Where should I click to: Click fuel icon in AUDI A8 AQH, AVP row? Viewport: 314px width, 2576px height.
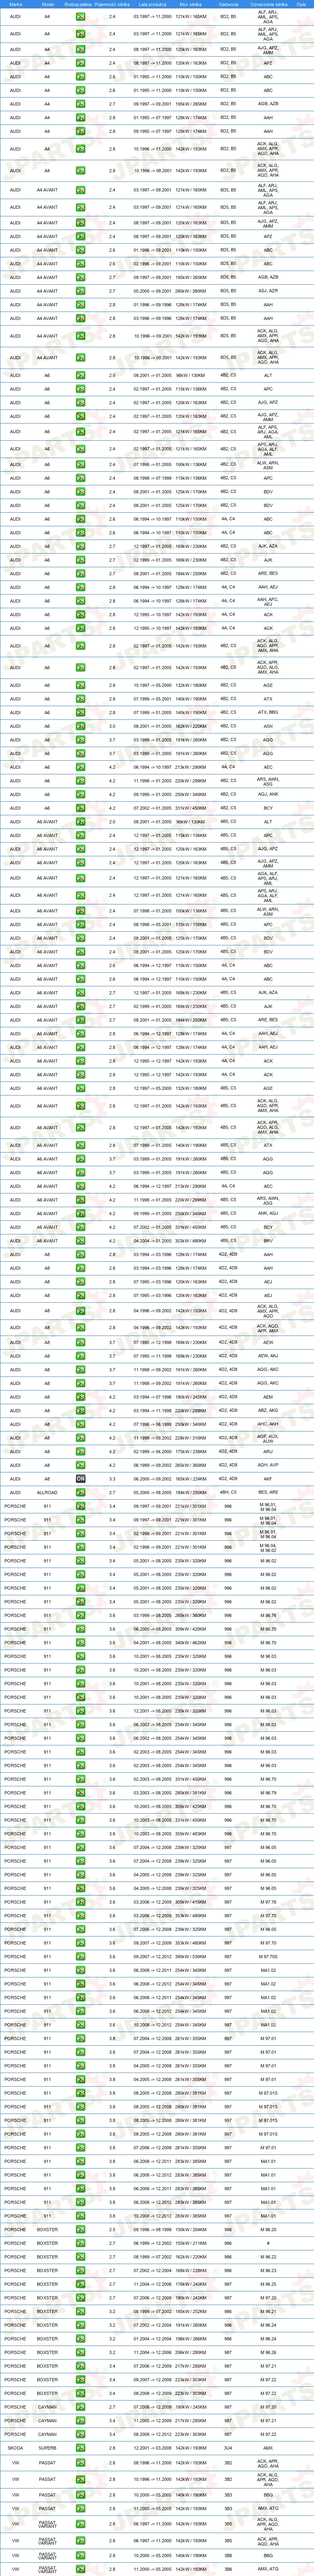tap(81, 1465)
